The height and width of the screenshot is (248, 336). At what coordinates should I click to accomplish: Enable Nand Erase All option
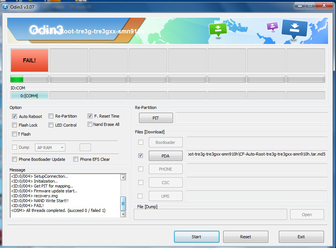[x=90, y=124]
